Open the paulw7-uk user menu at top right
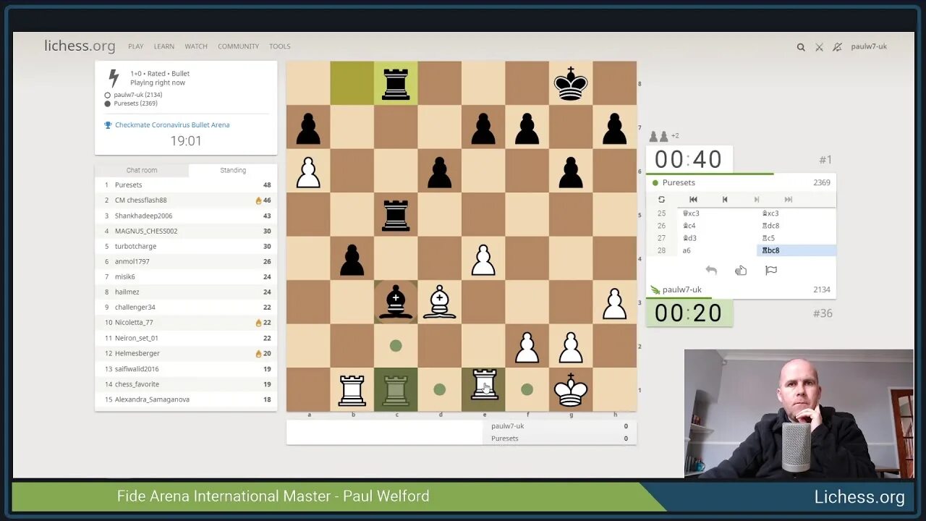The width and height of the screenshot is (926, 521). [869, 46]
